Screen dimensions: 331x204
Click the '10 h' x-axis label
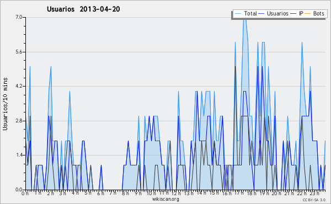tap(151, 193)
